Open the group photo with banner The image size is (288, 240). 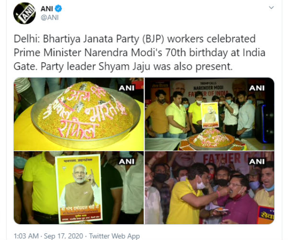tap(210, 114)
